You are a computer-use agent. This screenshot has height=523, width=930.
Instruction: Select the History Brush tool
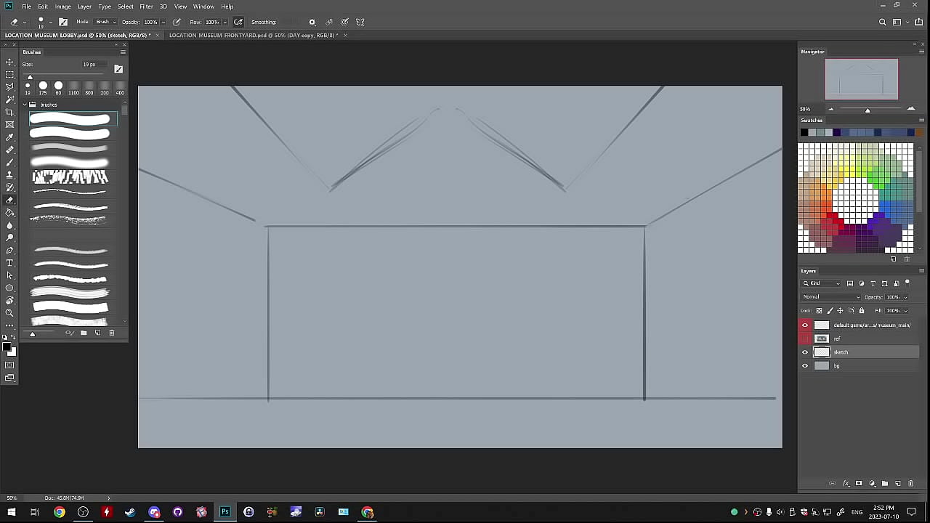(x=9, y=187)
